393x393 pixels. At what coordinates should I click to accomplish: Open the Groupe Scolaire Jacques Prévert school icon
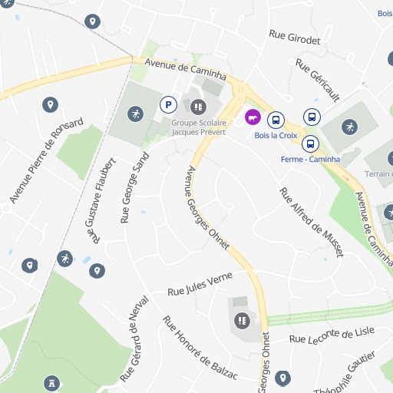pos(198,107)
